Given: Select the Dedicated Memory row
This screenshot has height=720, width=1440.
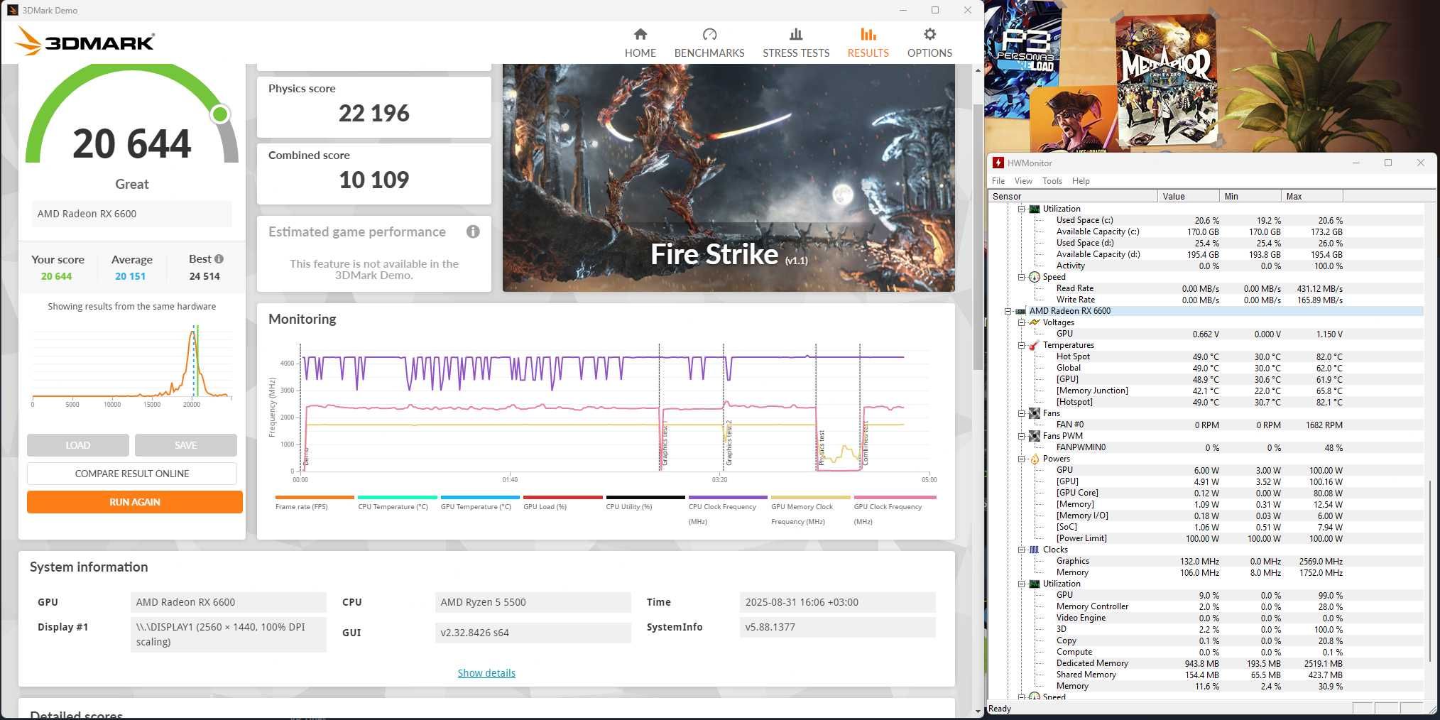Looking at the screenshot, I should (1206, 663).
